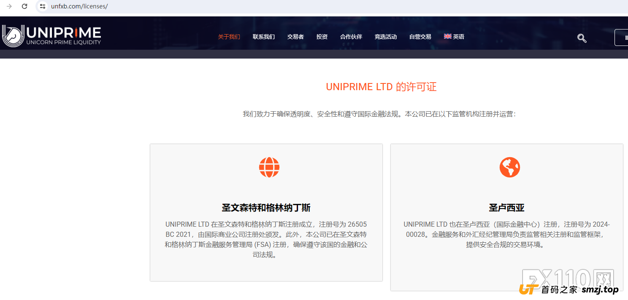The height and width of the screenshot is (300, 628).
Task: Click the unfxb.com/licenses/ address bar
Action: pyautogui.click(x=79, y=6)
